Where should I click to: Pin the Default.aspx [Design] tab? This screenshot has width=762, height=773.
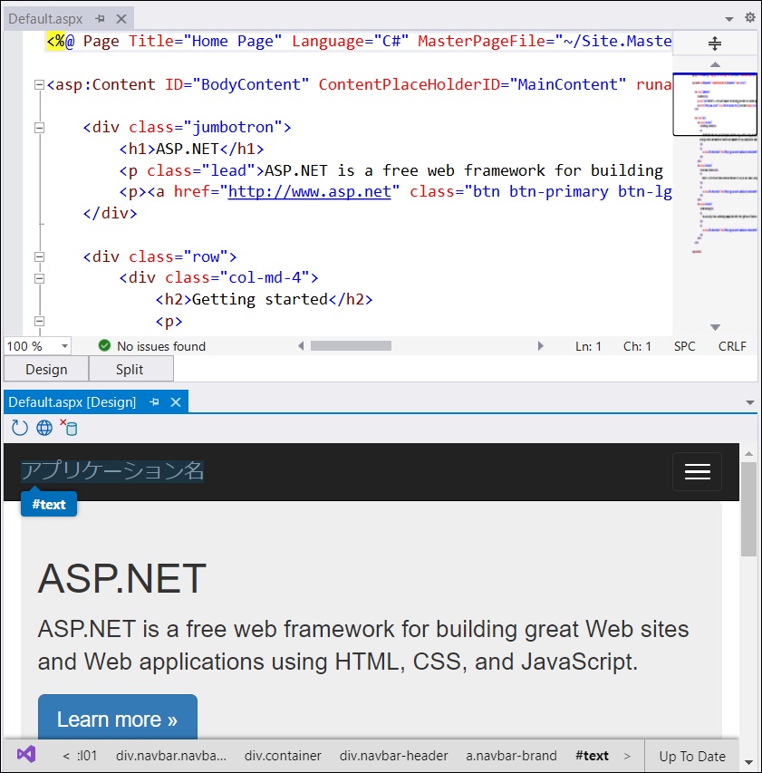[x=154, y=402]
